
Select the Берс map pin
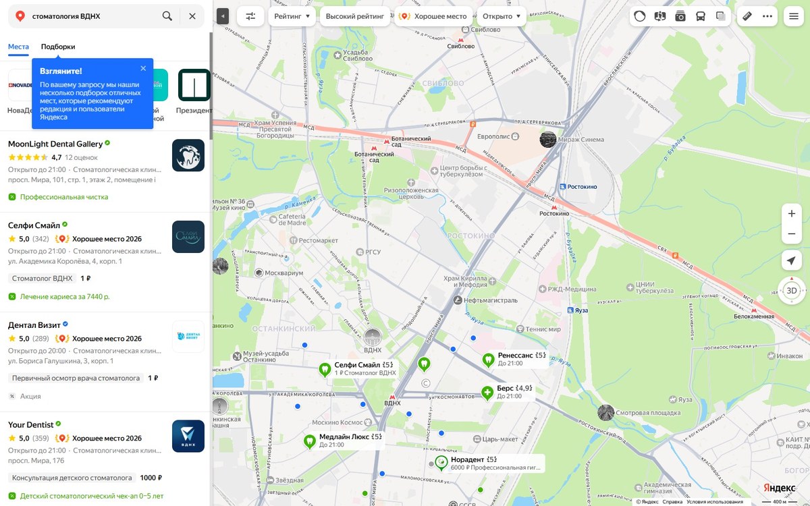pyautogui.click(x=487, y=393)
